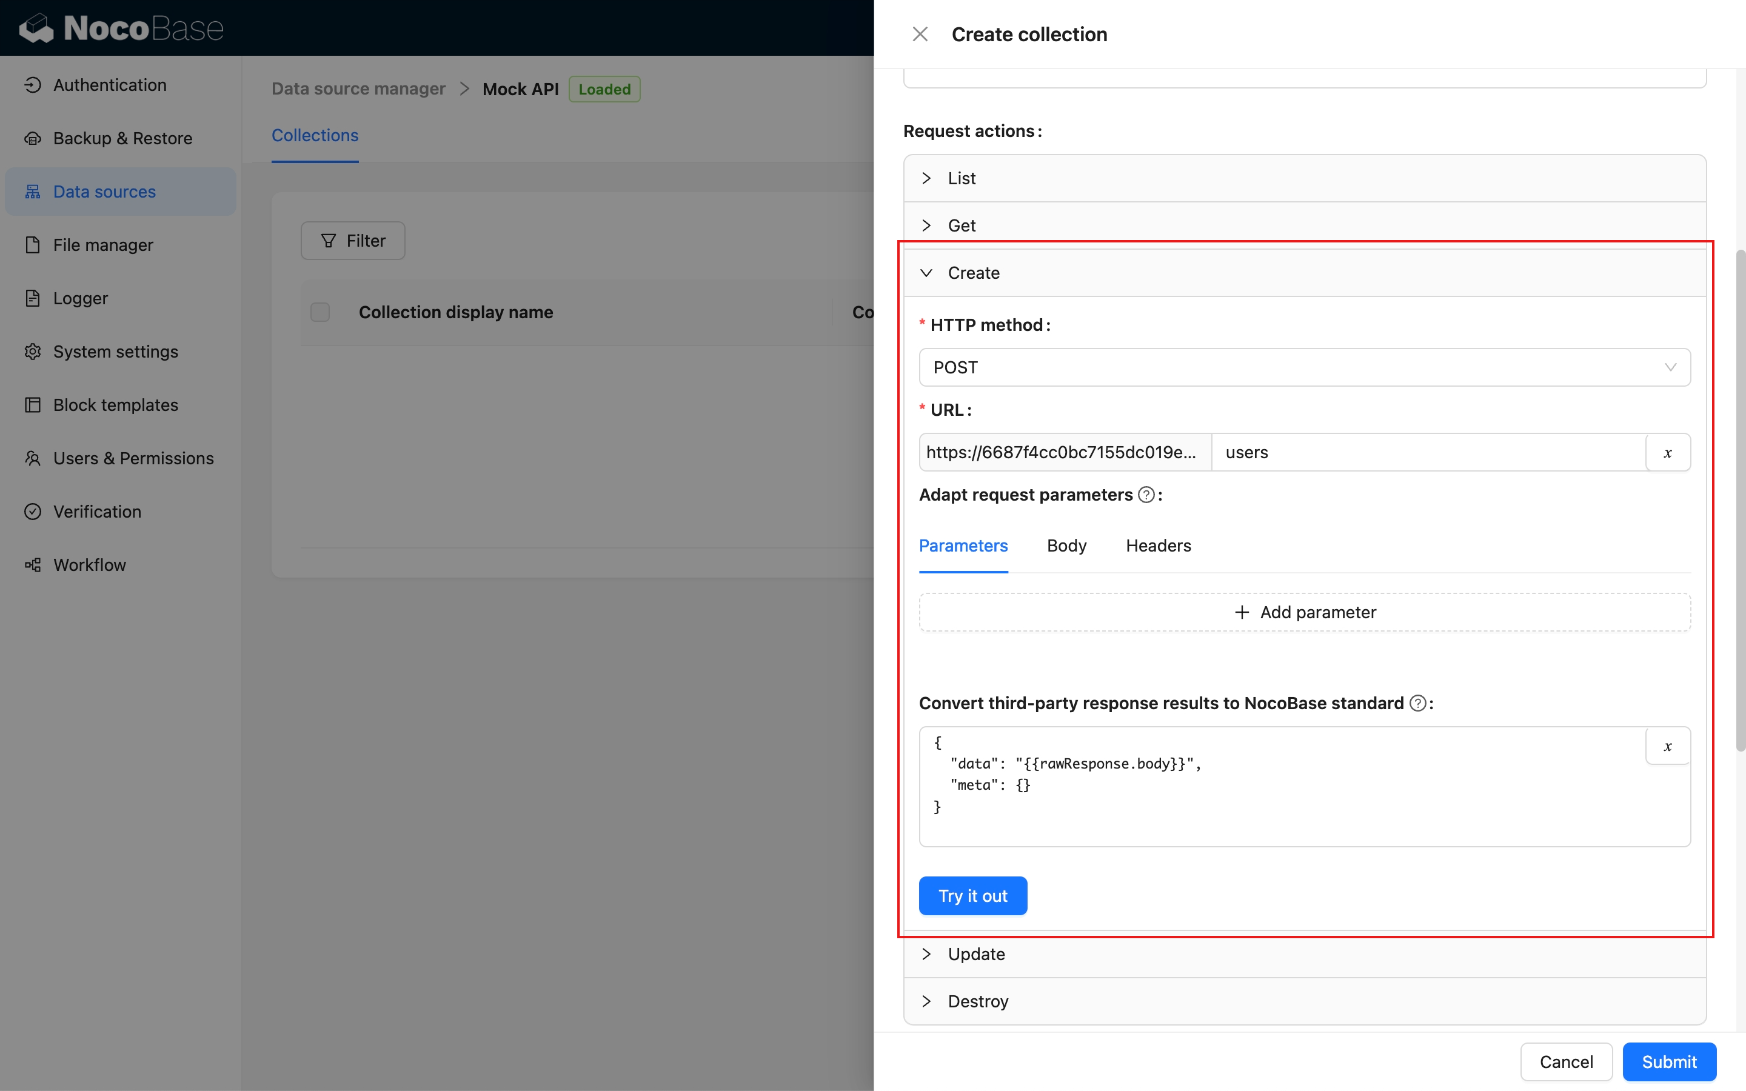Viewport: 1746px width, 1091px height.
Task: Switch to the Body tab
Action: tap(1066, 545)
